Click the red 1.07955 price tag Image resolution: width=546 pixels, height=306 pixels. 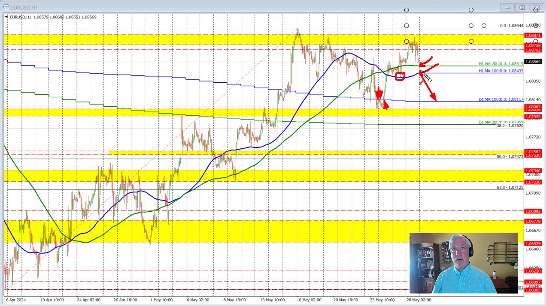533,117
